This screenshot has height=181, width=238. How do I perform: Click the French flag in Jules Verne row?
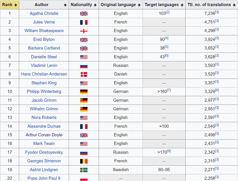click(84, 23)
